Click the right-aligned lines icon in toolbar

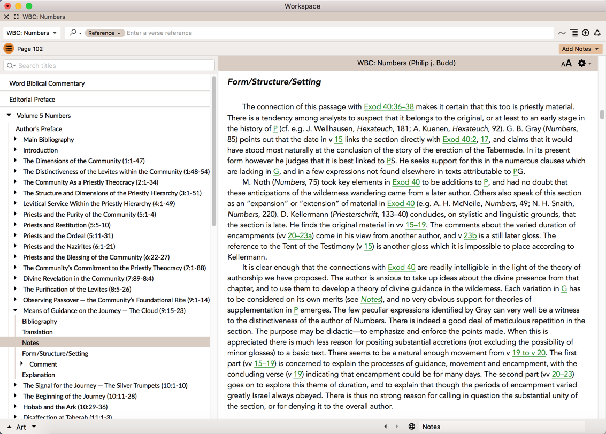[574, 33]
